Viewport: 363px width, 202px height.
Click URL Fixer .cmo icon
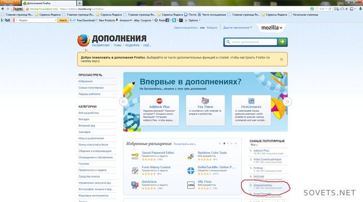tap(191, 185)
